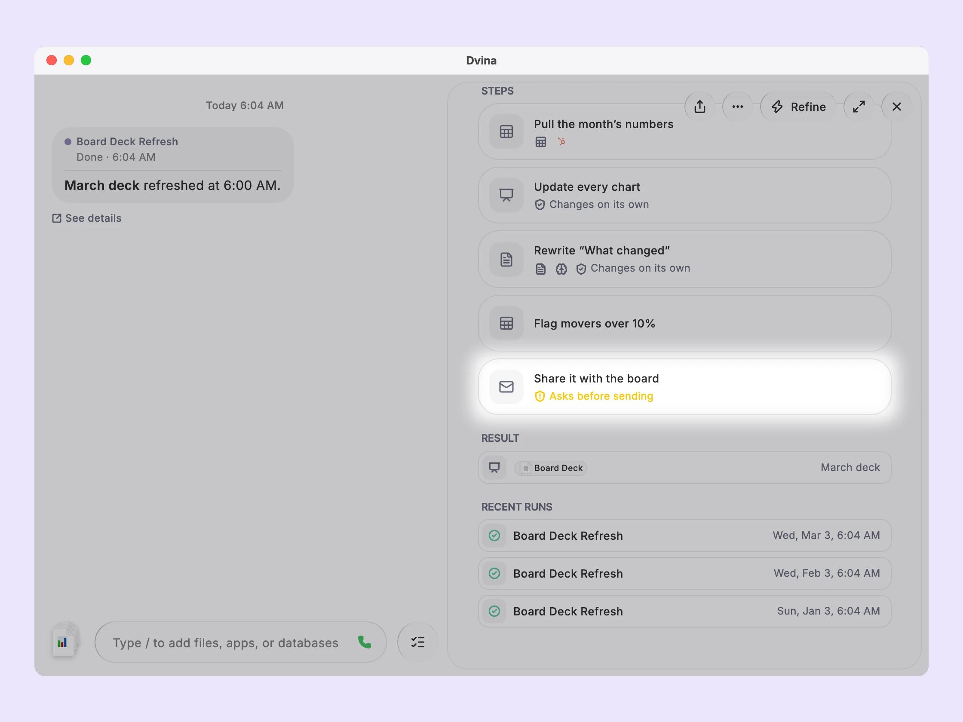Screen dimensions: 963x722
Task: Click the brain icon in Rewrite step
Action: (561, 269)
